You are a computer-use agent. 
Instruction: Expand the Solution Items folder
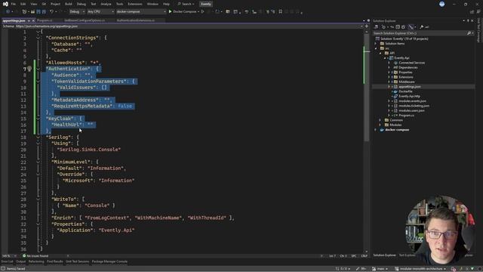[376, 44]
